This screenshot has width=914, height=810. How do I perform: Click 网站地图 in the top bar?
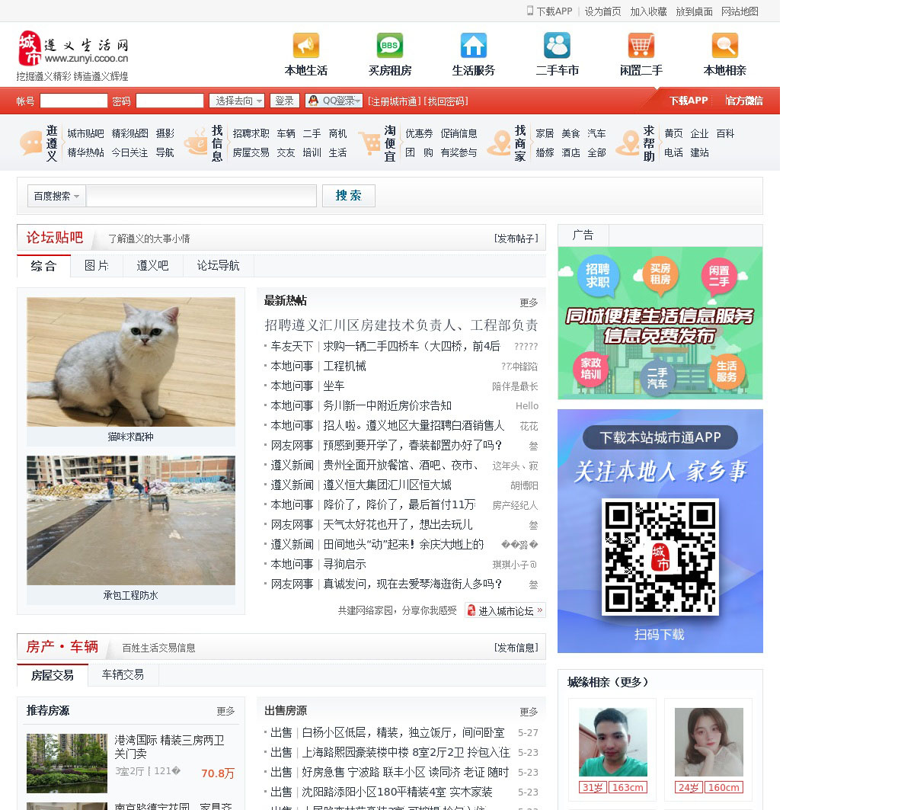click(x=740, y=11)
